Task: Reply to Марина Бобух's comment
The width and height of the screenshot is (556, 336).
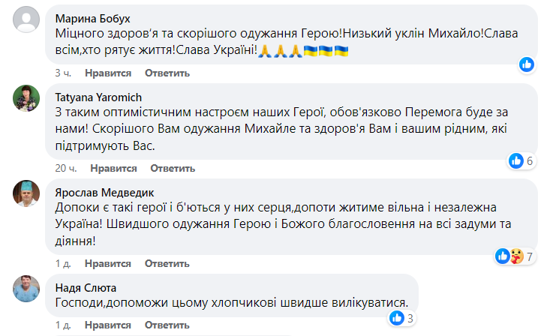Action: [x=163, y=73]
